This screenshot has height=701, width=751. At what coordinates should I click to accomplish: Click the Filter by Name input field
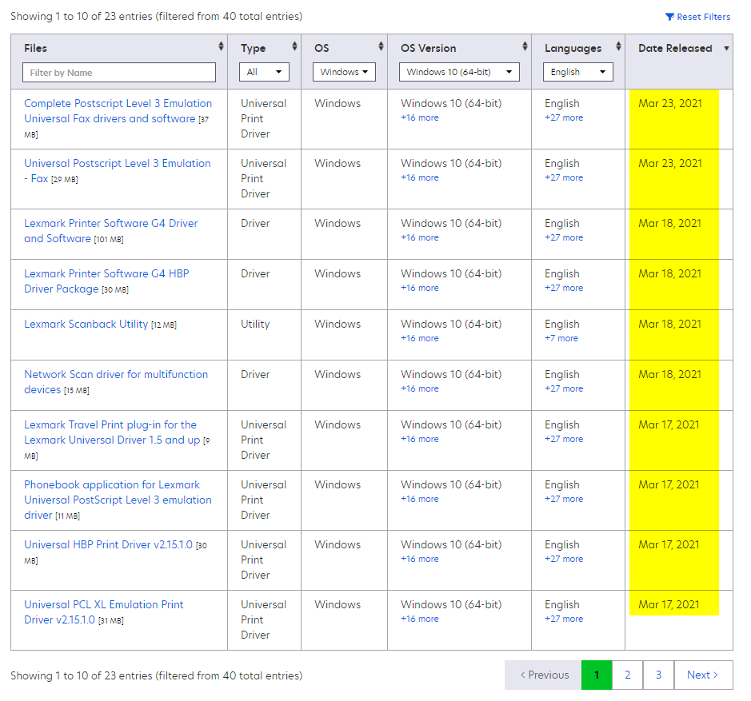(x=119, y=73)
